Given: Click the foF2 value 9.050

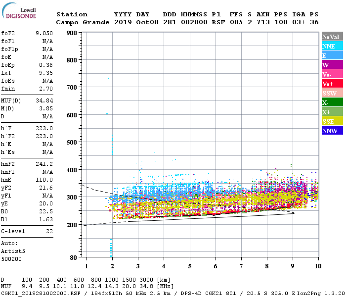Looking at the screenshot, I should 44,33.
